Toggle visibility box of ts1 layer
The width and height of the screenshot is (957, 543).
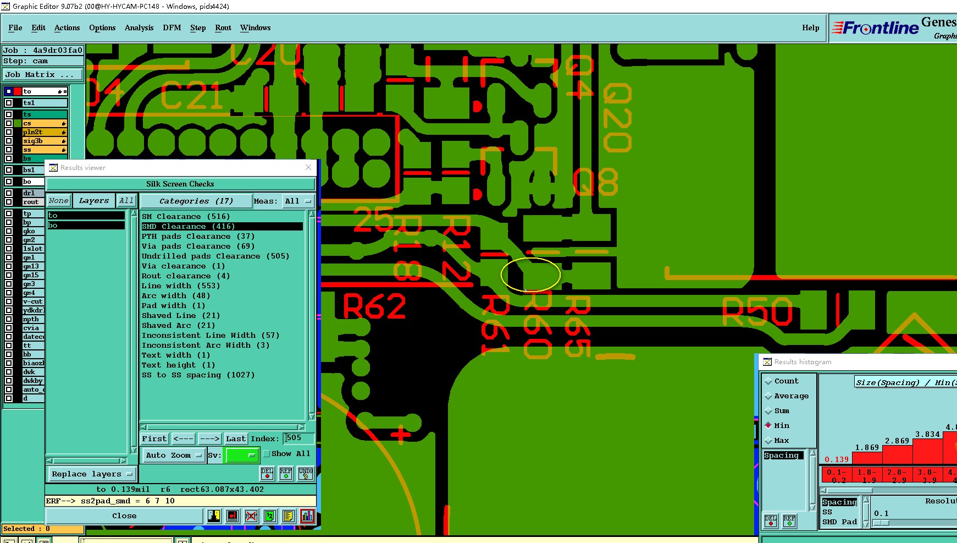tap(9, 103)
